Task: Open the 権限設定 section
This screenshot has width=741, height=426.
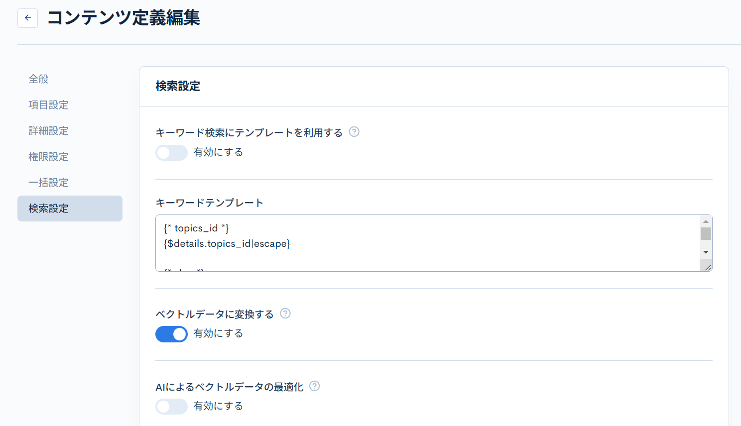Action: click(x=48, y=156)
